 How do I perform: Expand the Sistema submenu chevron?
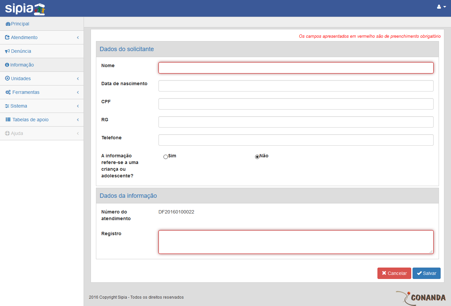(x=78, y=106)
